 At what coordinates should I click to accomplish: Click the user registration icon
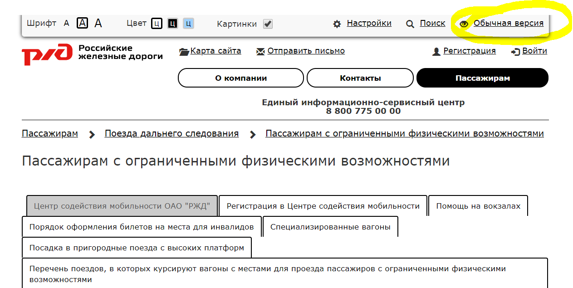click(436, 52)
